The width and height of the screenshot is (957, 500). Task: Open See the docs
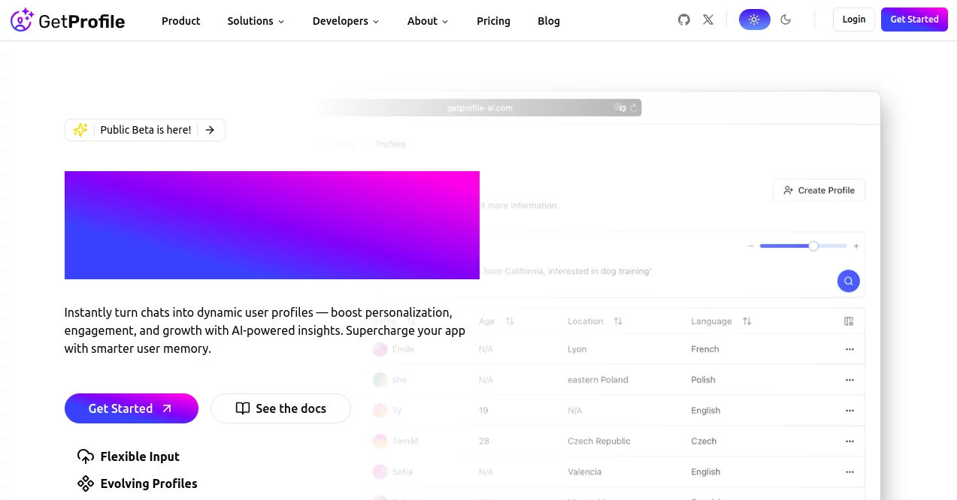pos(280,408)
